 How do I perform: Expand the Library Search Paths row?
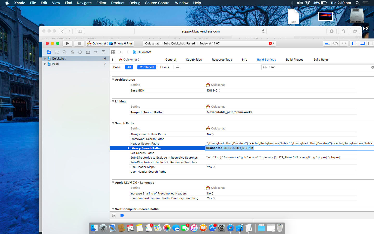tap(129, 148)
